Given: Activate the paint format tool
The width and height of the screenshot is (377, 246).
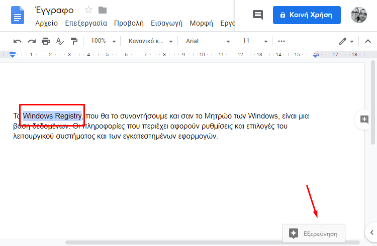Looking at the screenshot, I should click(74, 41).
